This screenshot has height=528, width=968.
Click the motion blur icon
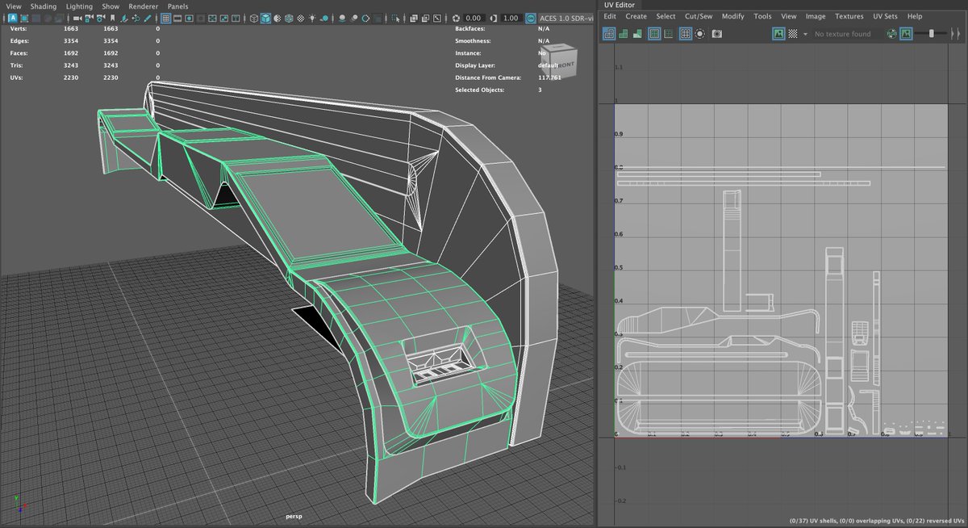pyautogui.click(x=354, y=18)
